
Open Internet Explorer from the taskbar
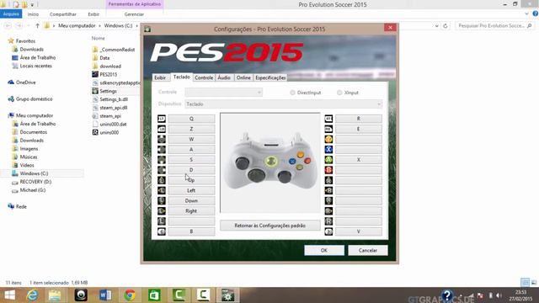pyautogui.click(x=32, y=295)
